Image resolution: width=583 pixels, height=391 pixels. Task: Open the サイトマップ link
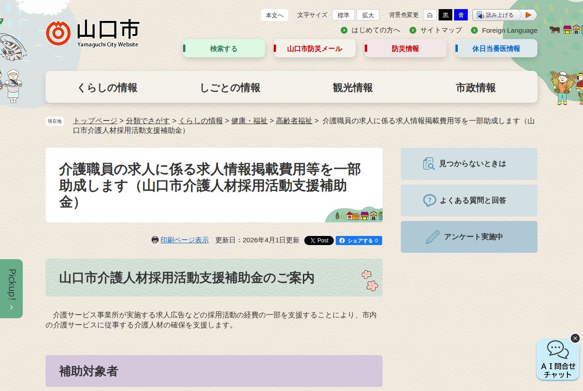(x=441, y=30)
